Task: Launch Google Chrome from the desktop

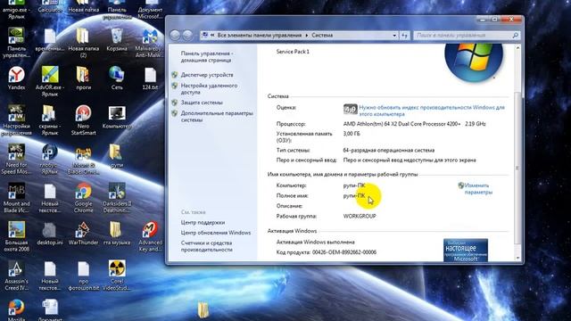Action: coord(83,197)
